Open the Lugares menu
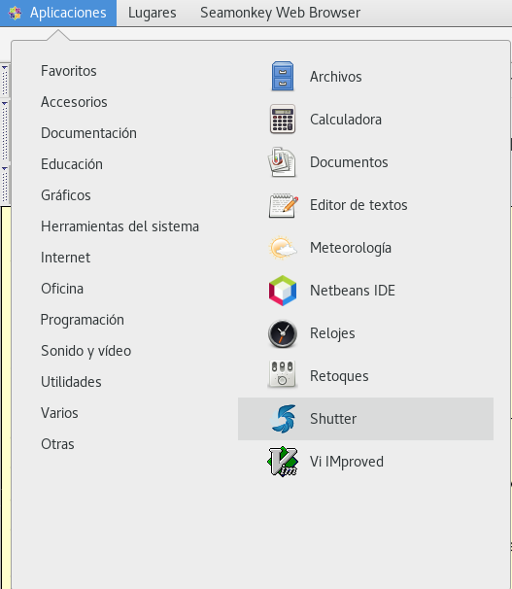The image size is (512, 589). [x=152, y=13]
